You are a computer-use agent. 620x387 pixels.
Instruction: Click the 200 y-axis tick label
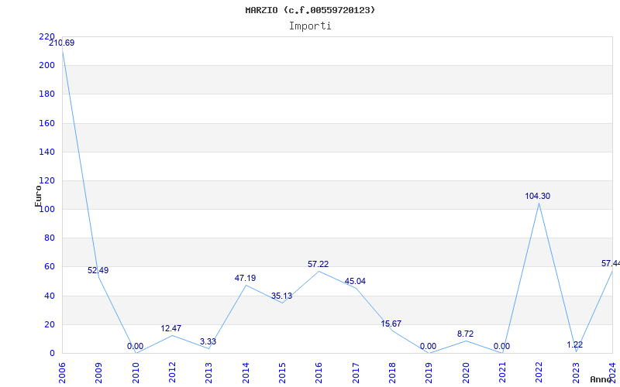[46, 66]
